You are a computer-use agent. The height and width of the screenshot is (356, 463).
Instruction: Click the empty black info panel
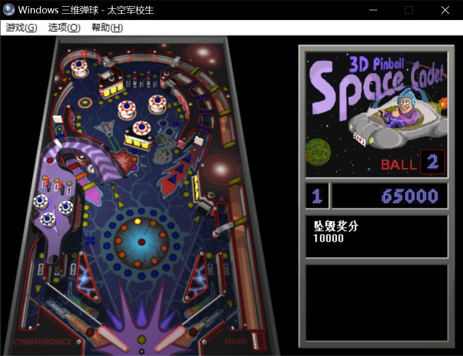point(377,303)
